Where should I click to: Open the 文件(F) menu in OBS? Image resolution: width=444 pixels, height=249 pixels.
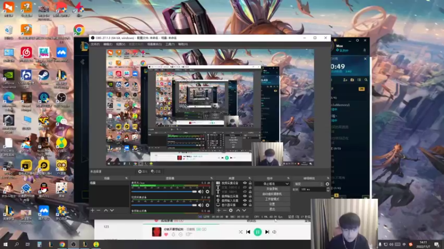point(95,44)
